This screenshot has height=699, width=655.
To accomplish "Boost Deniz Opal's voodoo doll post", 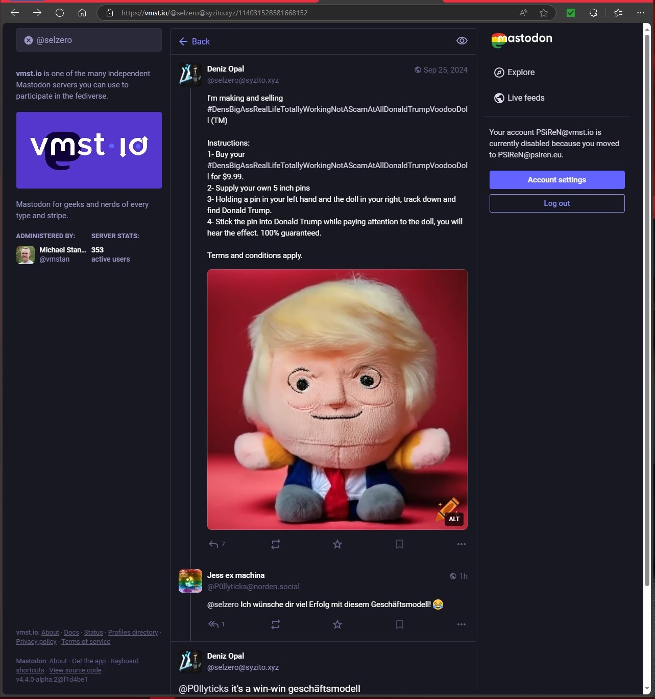I will pyautogui.click(x=276, y=544).
